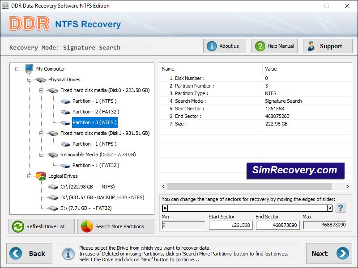
Task: Click the right edge handle of sector slider
Action: coord(330,208)
